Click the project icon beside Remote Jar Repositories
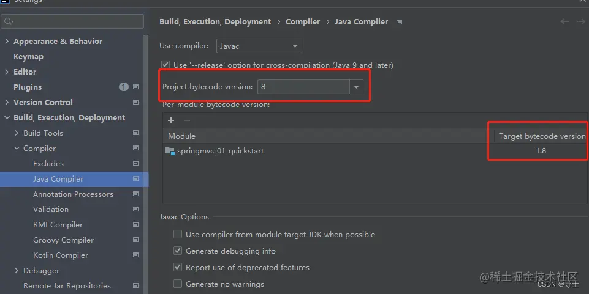 click(x=135, y=286)
